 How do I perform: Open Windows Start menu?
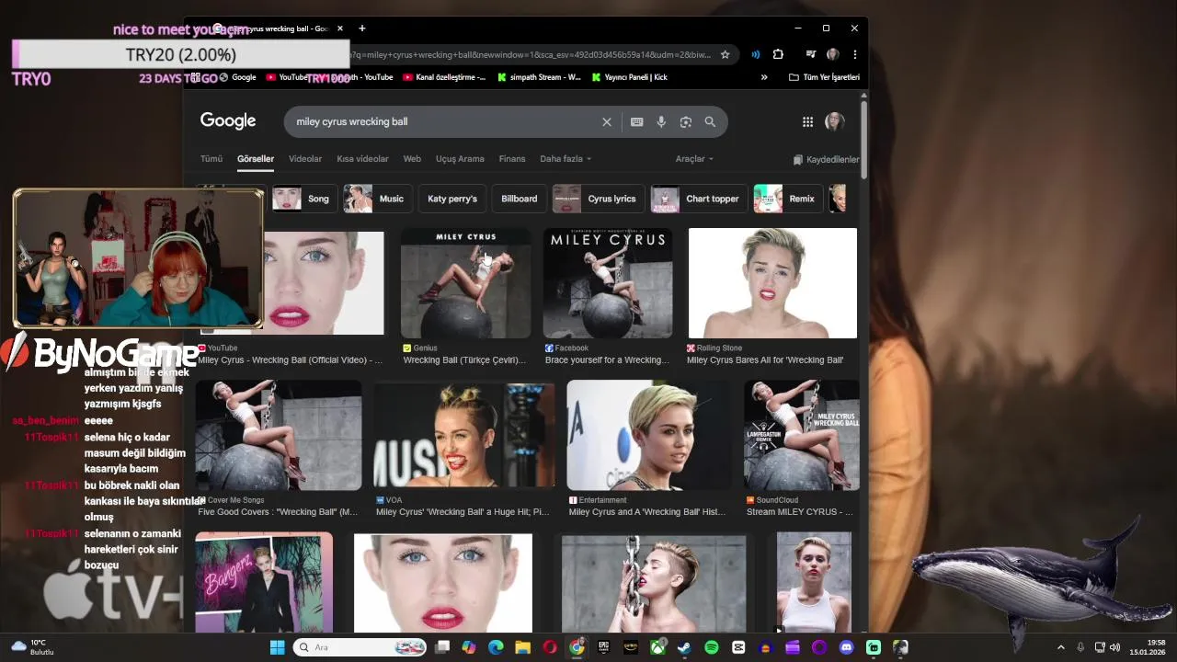tap(277, 647)
